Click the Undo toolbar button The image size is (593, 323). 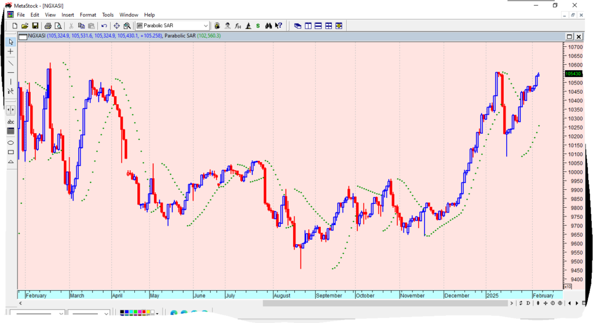pyautogui.click(x=104, y=25)
